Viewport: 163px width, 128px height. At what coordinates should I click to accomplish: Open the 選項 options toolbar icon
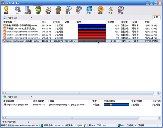tap(100, 10)
